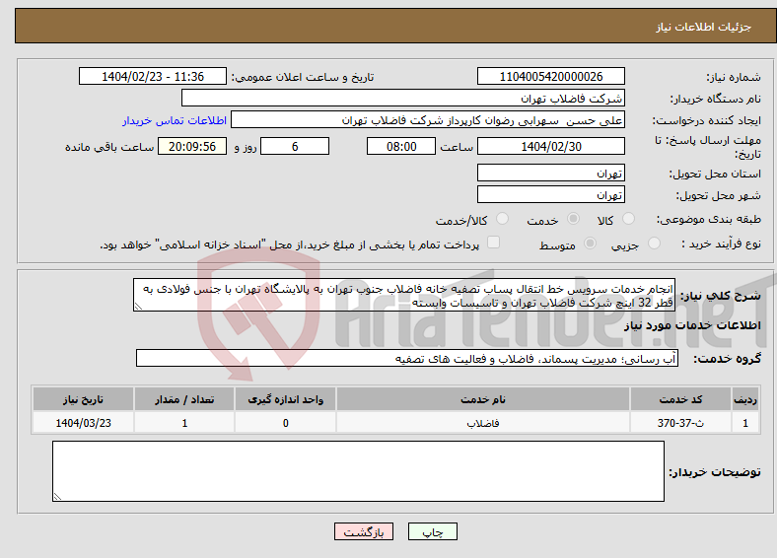Click the واحد اندازه گیری column header

tap(285, 399)
